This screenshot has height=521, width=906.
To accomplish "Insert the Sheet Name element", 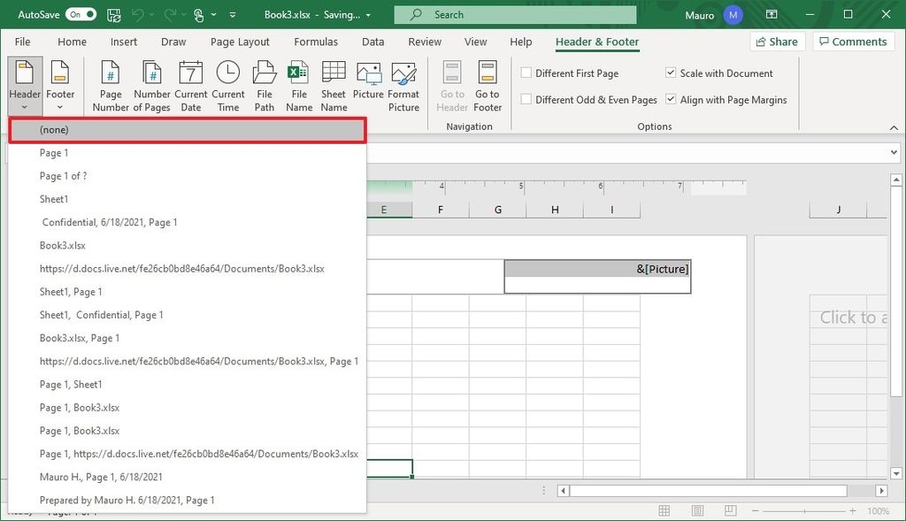I will (333, 84).
